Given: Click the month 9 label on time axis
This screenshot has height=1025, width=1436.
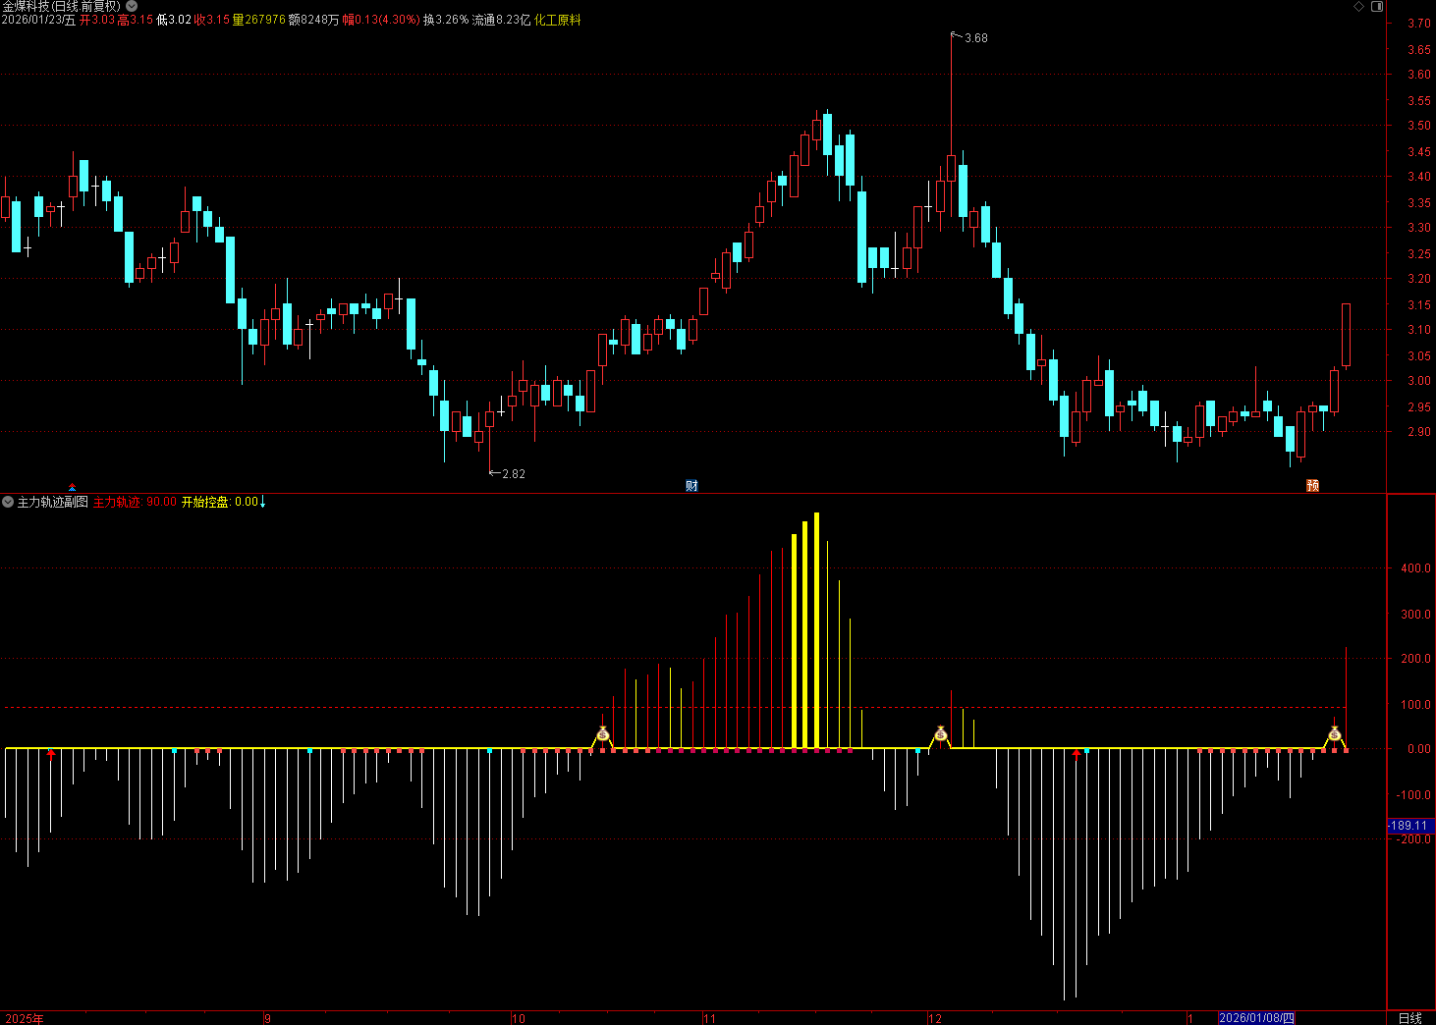Looking at the screenshot, I should click(267, 1018).
